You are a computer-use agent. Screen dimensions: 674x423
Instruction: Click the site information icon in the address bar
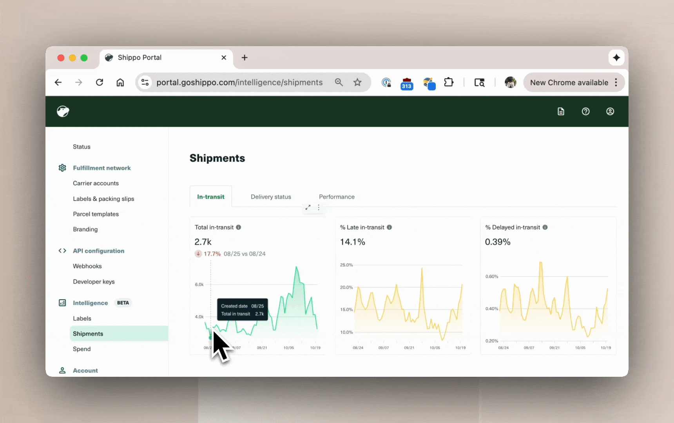pyautogui.click(x=145, y=82)
